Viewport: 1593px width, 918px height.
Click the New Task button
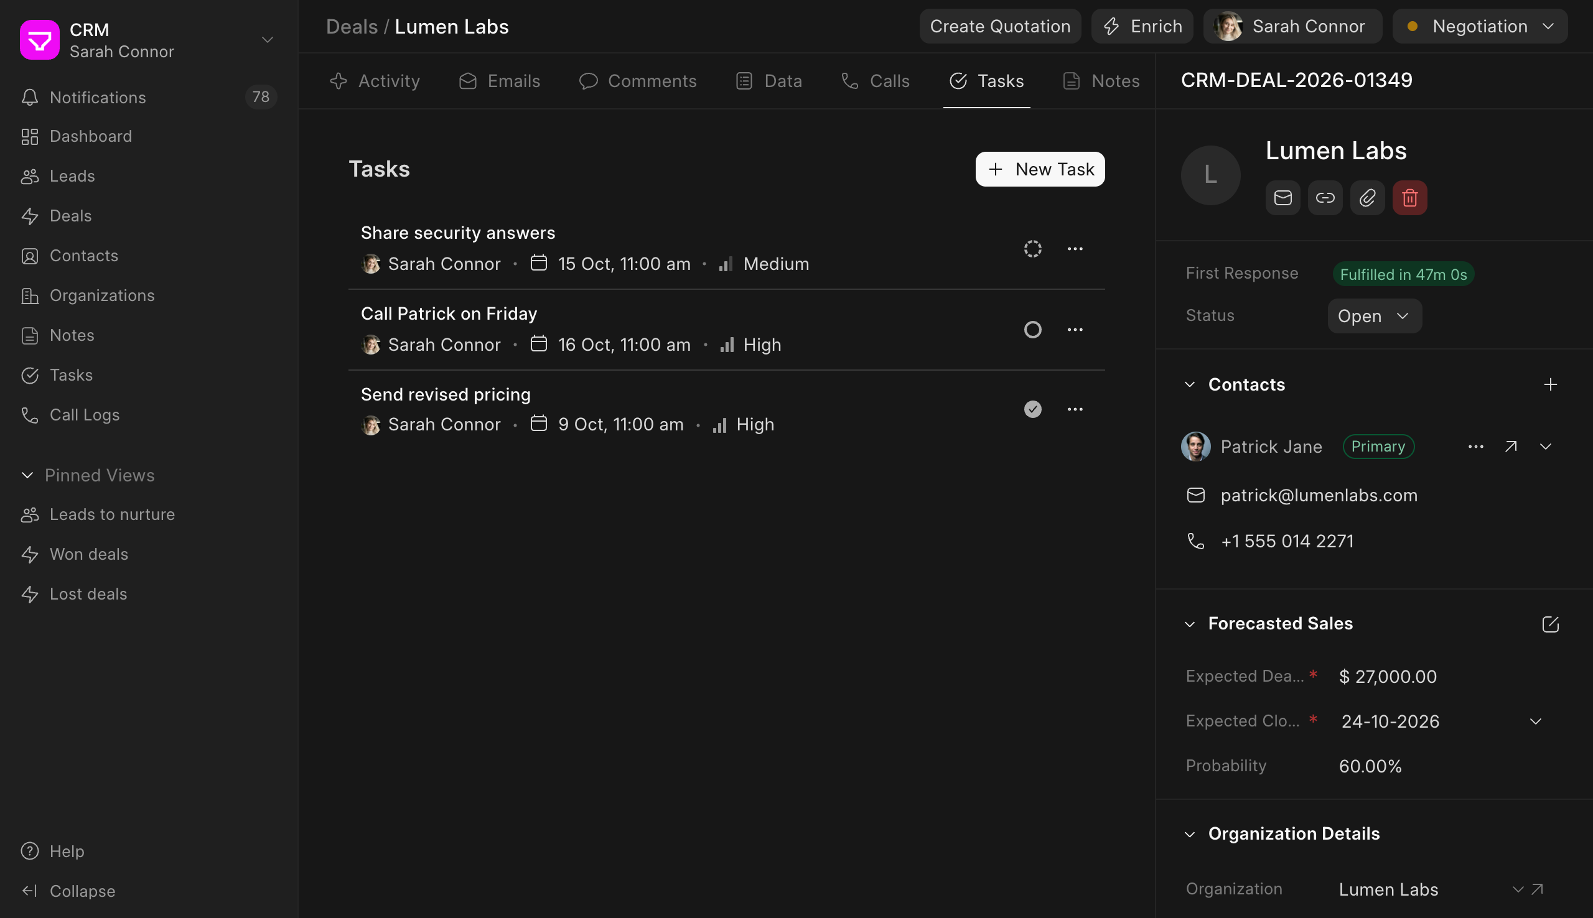1040,169
